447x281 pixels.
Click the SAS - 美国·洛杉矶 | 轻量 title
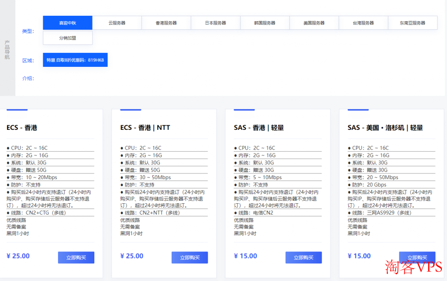[x=385, y=128]
